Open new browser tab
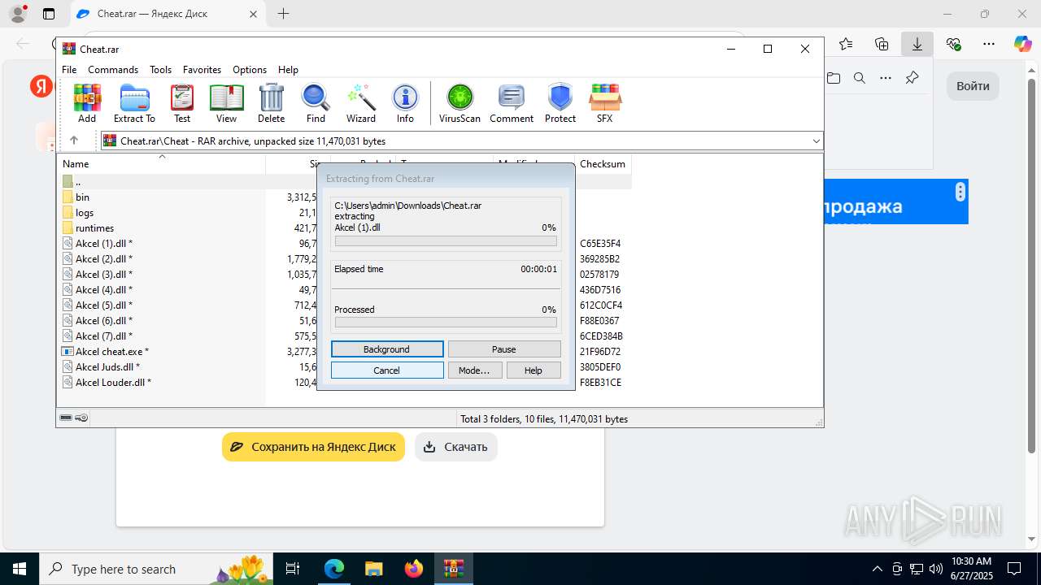The height and width of the screenshot is (585, 1041). click(283, 14)
